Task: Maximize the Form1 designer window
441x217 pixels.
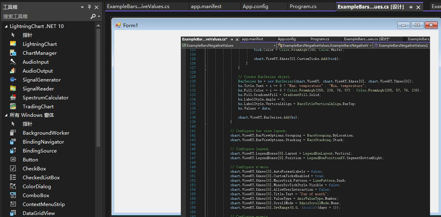Action: [417, 25]
